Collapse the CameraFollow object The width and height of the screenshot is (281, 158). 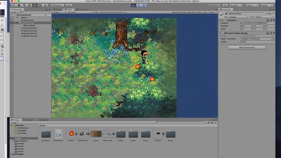click(18, 23)
